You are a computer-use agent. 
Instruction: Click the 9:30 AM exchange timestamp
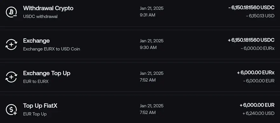(x=148, y=47)
